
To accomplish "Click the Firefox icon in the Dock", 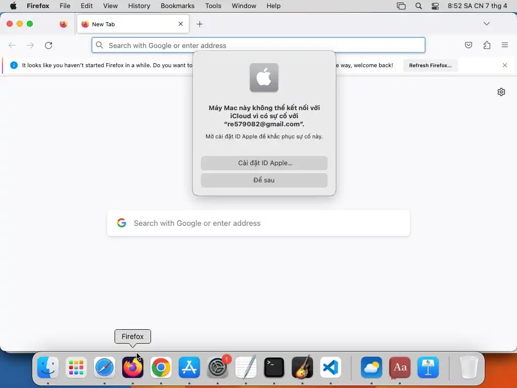I will (x=133, y=367).
